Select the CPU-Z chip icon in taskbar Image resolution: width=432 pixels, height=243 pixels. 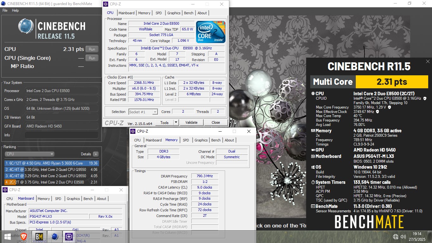coord(68,236)
